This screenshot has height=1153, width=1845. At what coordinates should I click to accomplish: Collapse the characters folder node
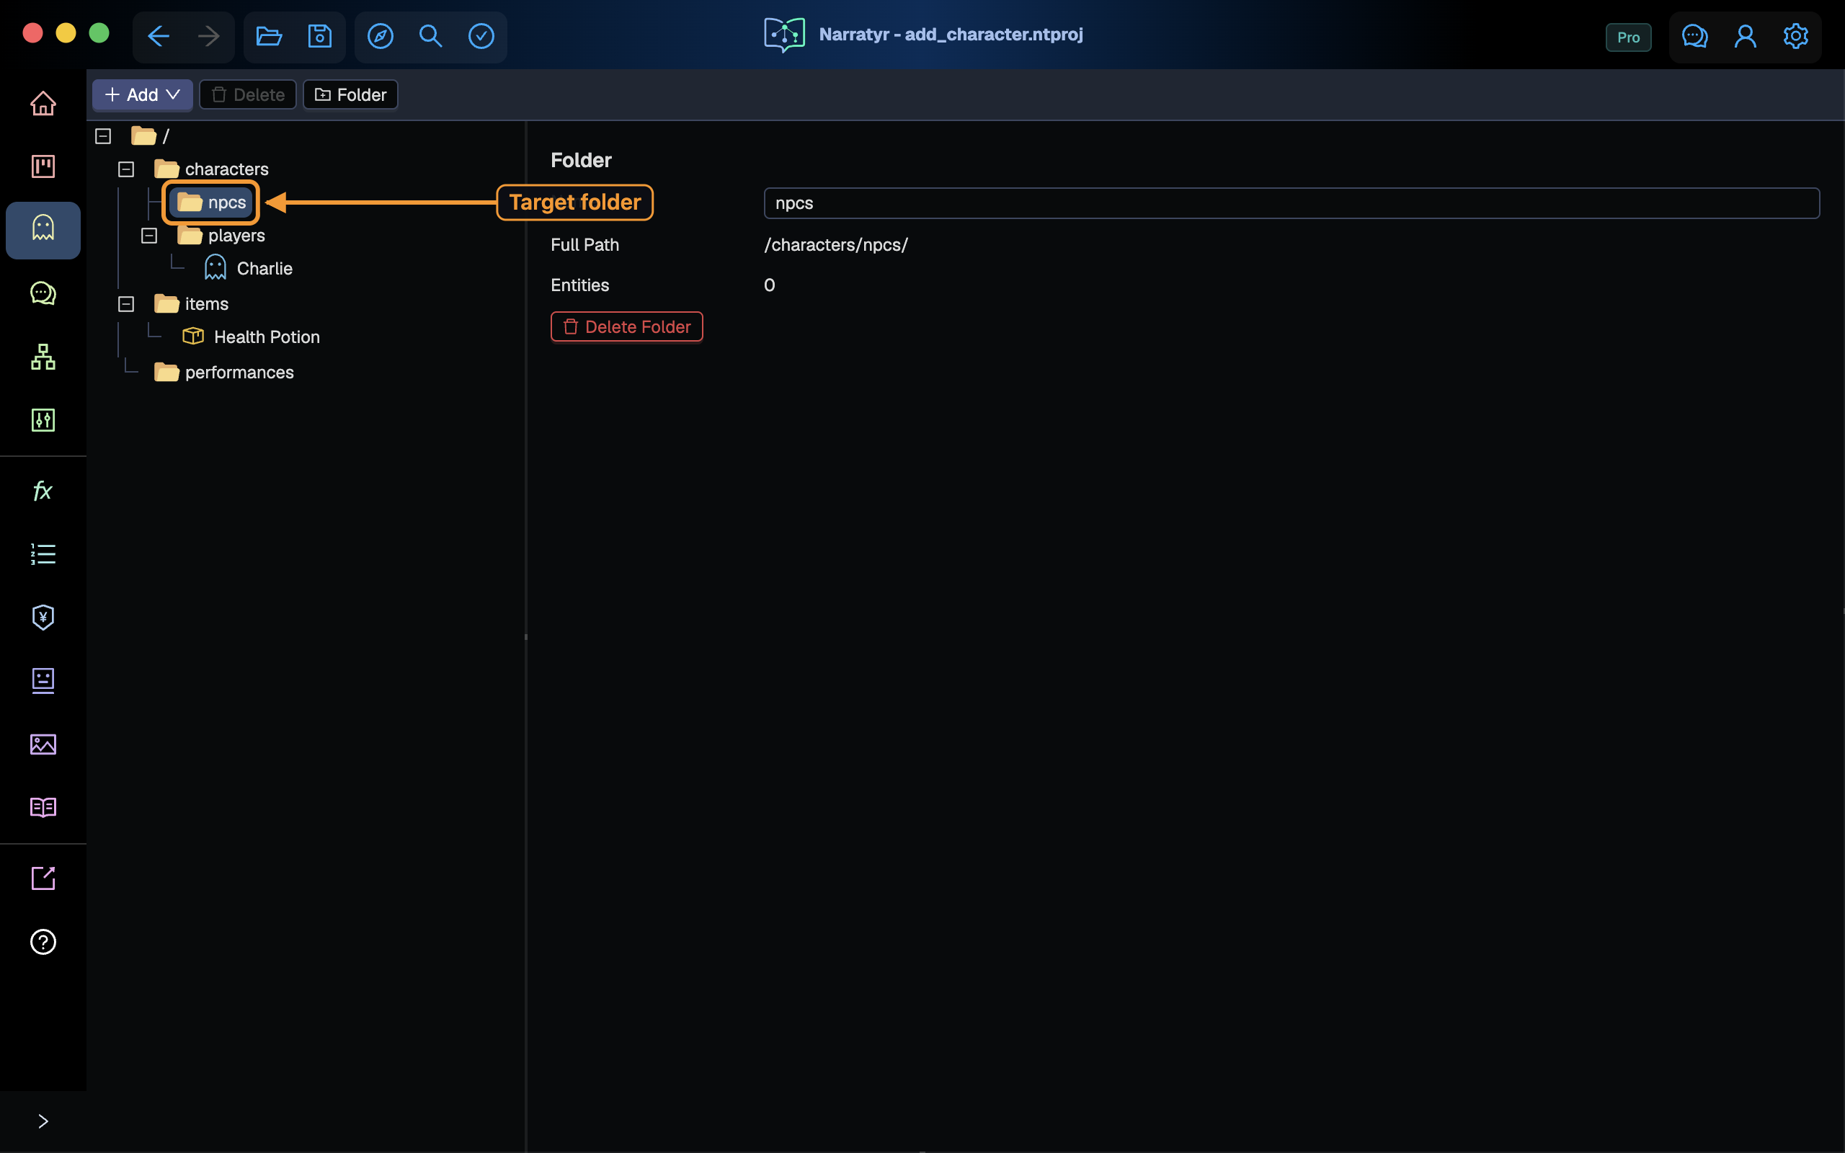(126, 169)
